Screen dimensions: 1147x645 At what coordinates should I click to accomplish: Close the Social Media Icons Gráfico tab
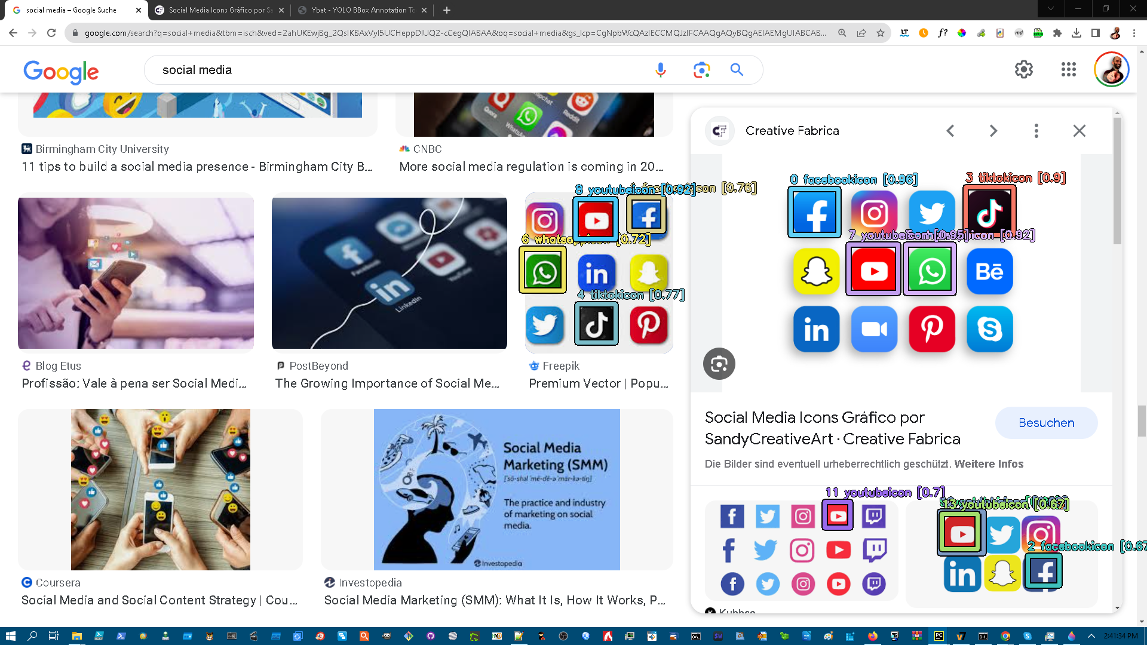click(281, 10)
